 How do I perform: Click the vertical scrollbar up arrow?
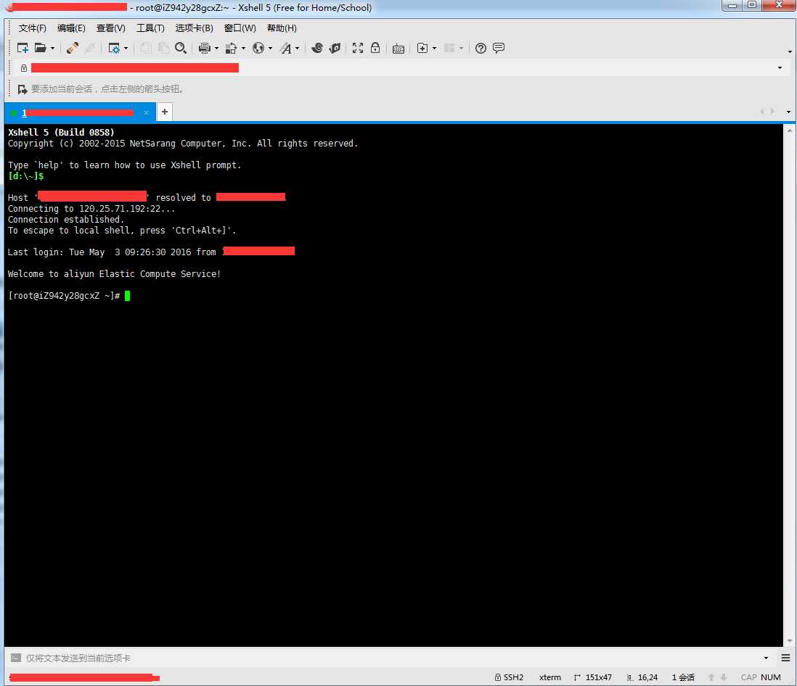[789, 131]
